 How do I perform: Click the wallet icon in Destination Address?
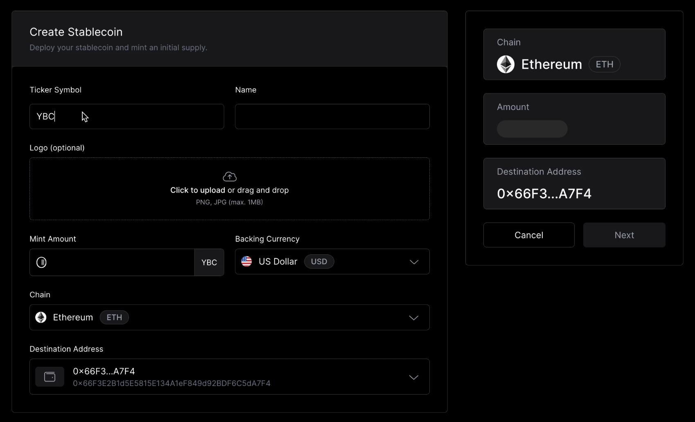click(50, 377)
